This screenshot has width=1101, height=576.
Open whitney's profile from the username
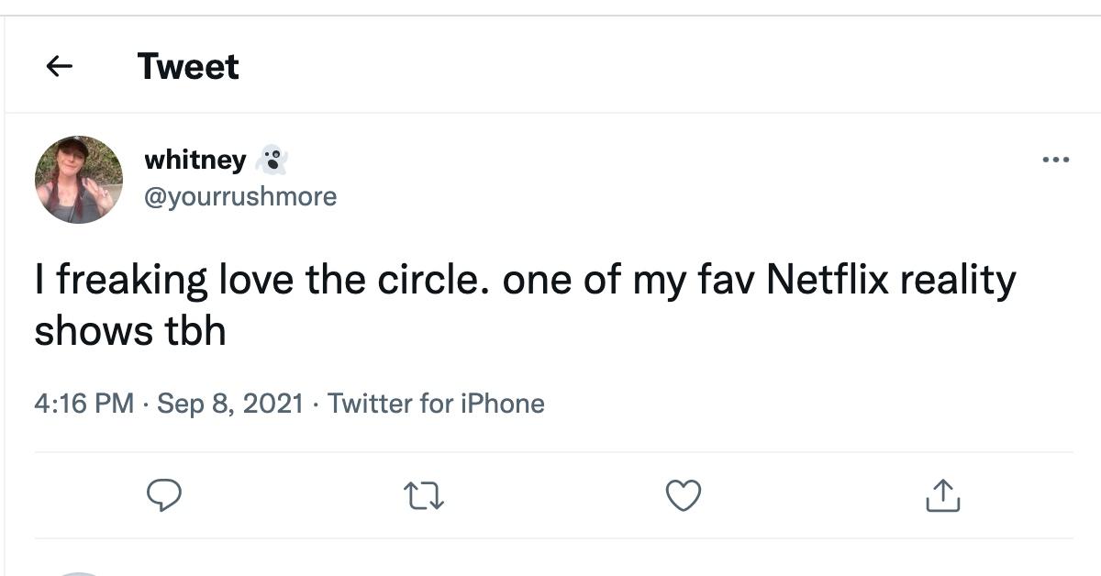point(195,160)
